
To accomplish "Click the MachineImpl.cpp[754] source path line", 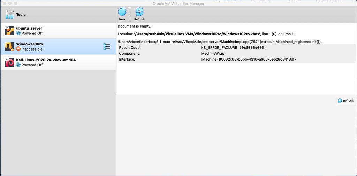I will [x=220, y=41].
